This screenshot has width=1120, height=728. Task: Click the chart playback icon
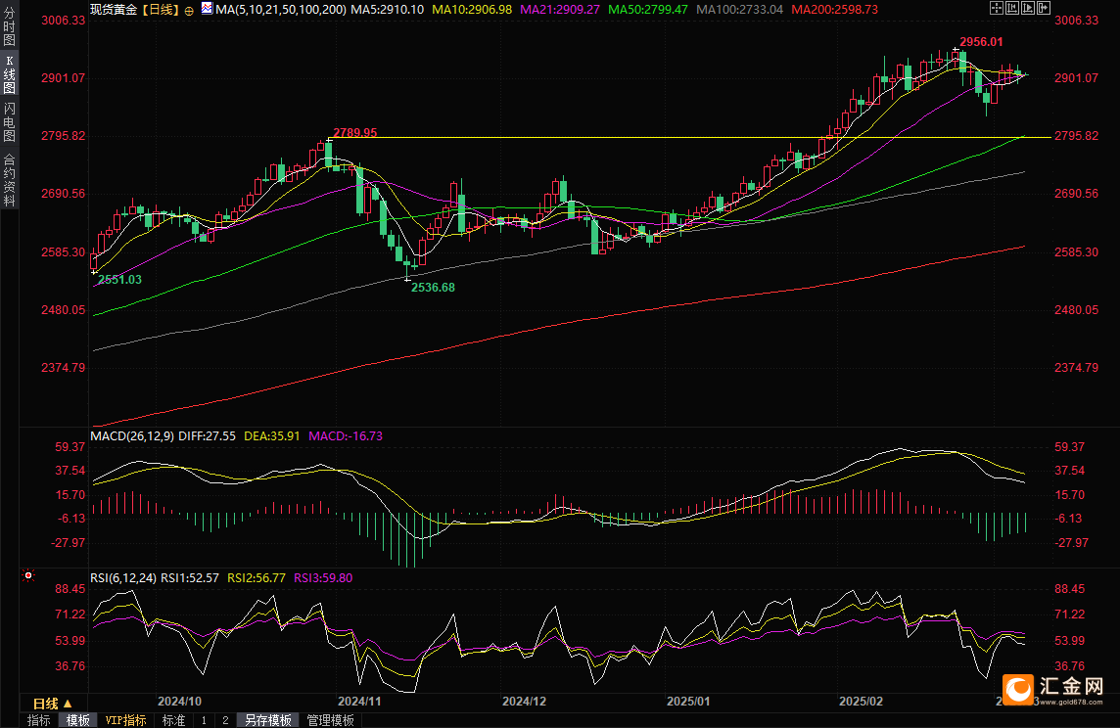point(1028,8)
